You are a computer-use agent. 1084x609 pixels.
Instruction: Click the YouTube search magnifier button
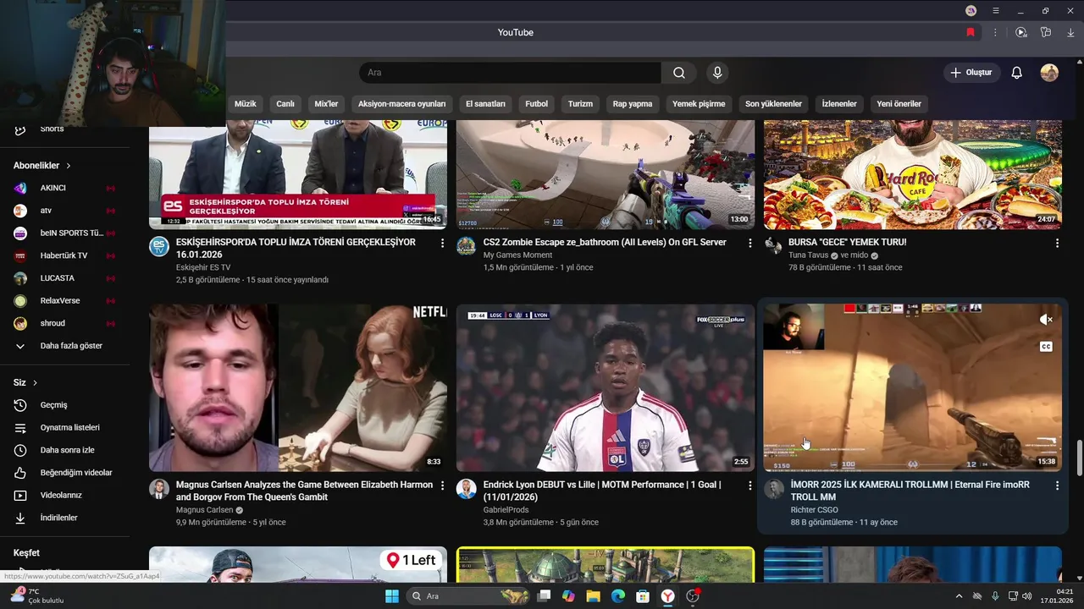[x=679, y=73]
